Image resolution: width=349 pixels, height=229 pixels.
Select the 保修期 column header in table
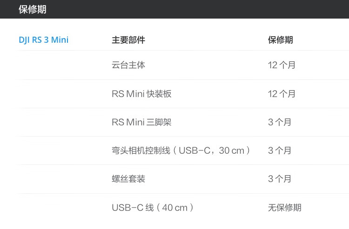(280, 40)
